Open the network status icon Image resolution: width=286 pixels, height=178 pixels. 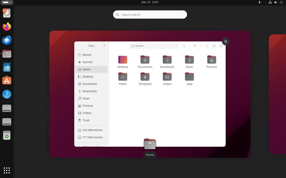tap(270, 2)
